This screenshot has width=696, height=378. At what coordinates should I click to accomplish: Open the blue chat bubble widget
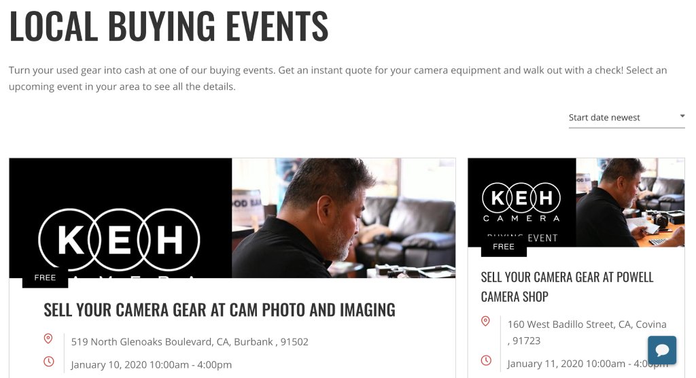[662, 350]
